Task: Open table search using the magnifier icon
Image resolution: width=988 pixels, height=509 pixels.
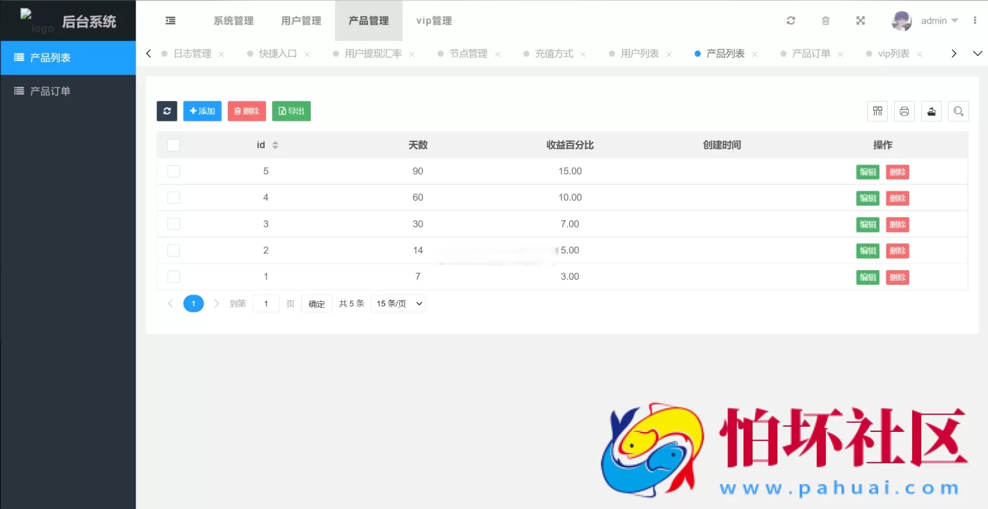Action: pyautogui.click(x=958, y=111)
